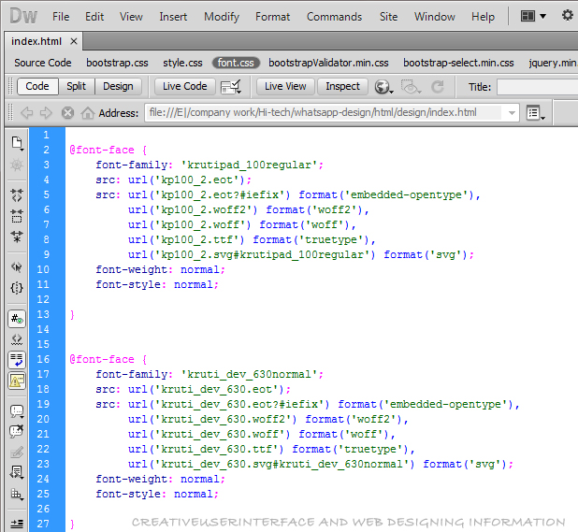Click Visual Aids eye icon
The height and width of the screenshot is (532, 578).
coord(411,87)
